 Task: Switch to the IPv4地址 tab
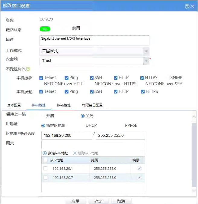[39, 105]
